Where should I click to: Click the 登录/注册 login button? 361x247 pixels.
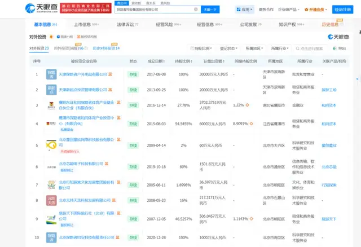342,10
